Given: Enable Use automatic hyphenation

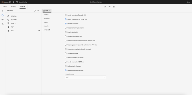Looking at the screenshot, I should click(66, 28).
